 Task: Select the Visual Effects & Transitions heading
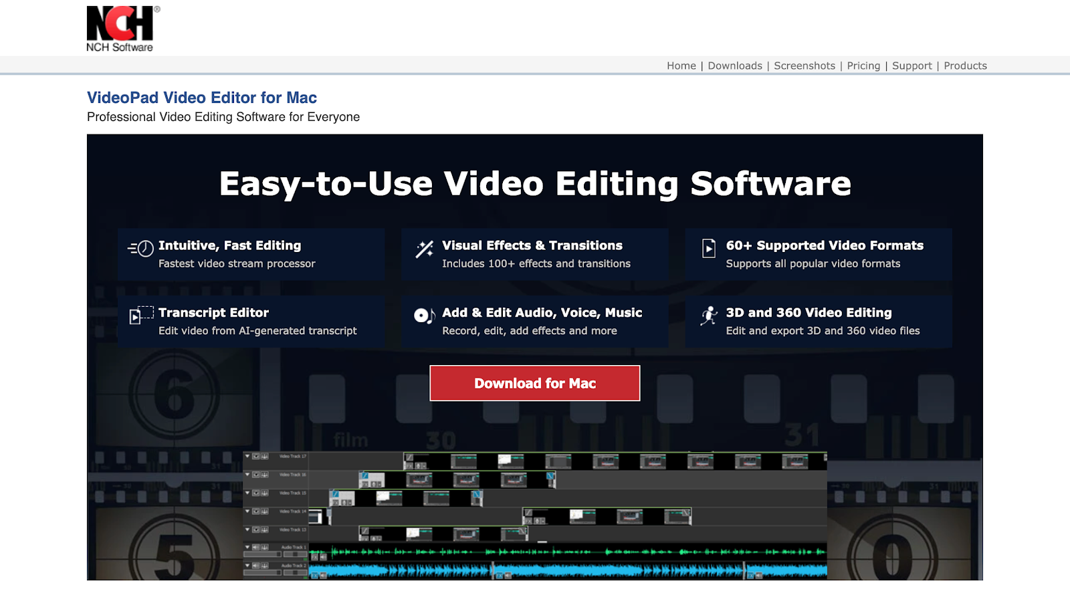[x=532, y=245]
